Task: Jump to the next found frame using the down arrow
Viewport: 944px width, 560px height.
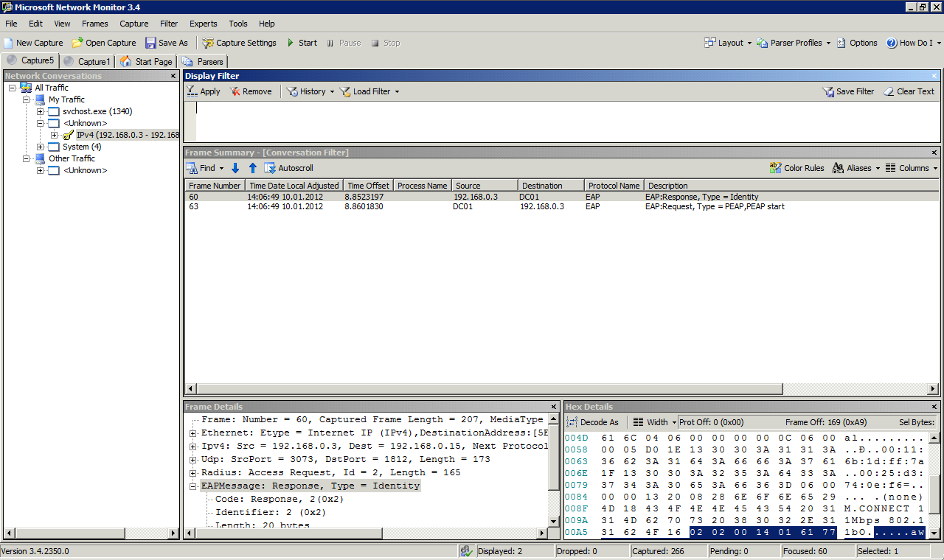Action: pos(235,168)
